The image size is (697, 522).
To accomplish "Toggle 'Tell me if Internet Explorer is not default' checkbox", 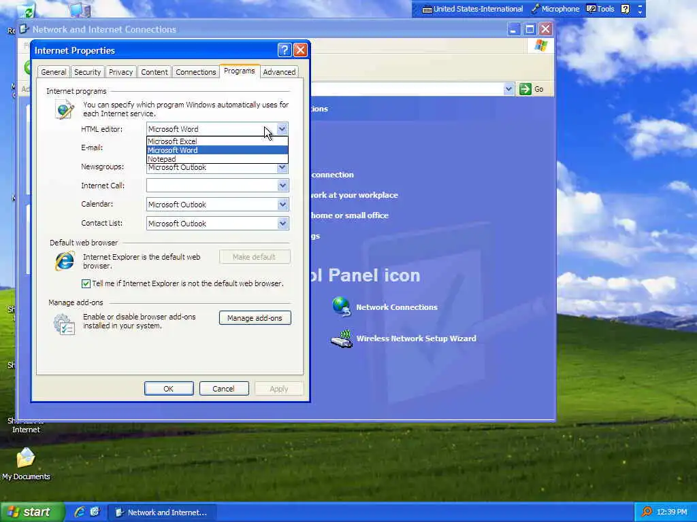I will 86,283.
